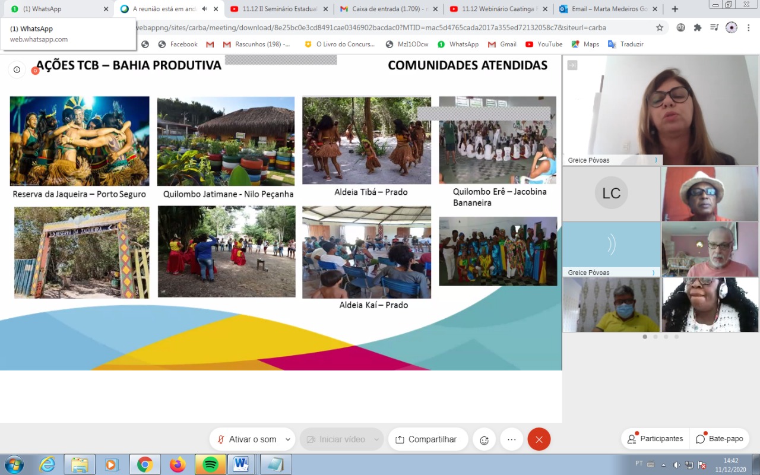The image size is (760, 475).
Task: Open the emoji reactions icon
Action: 484,440
